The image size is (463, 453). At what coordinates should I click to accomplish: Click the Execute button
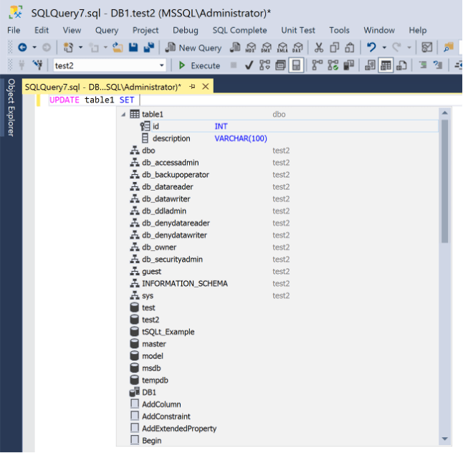(x=200, y=65)
